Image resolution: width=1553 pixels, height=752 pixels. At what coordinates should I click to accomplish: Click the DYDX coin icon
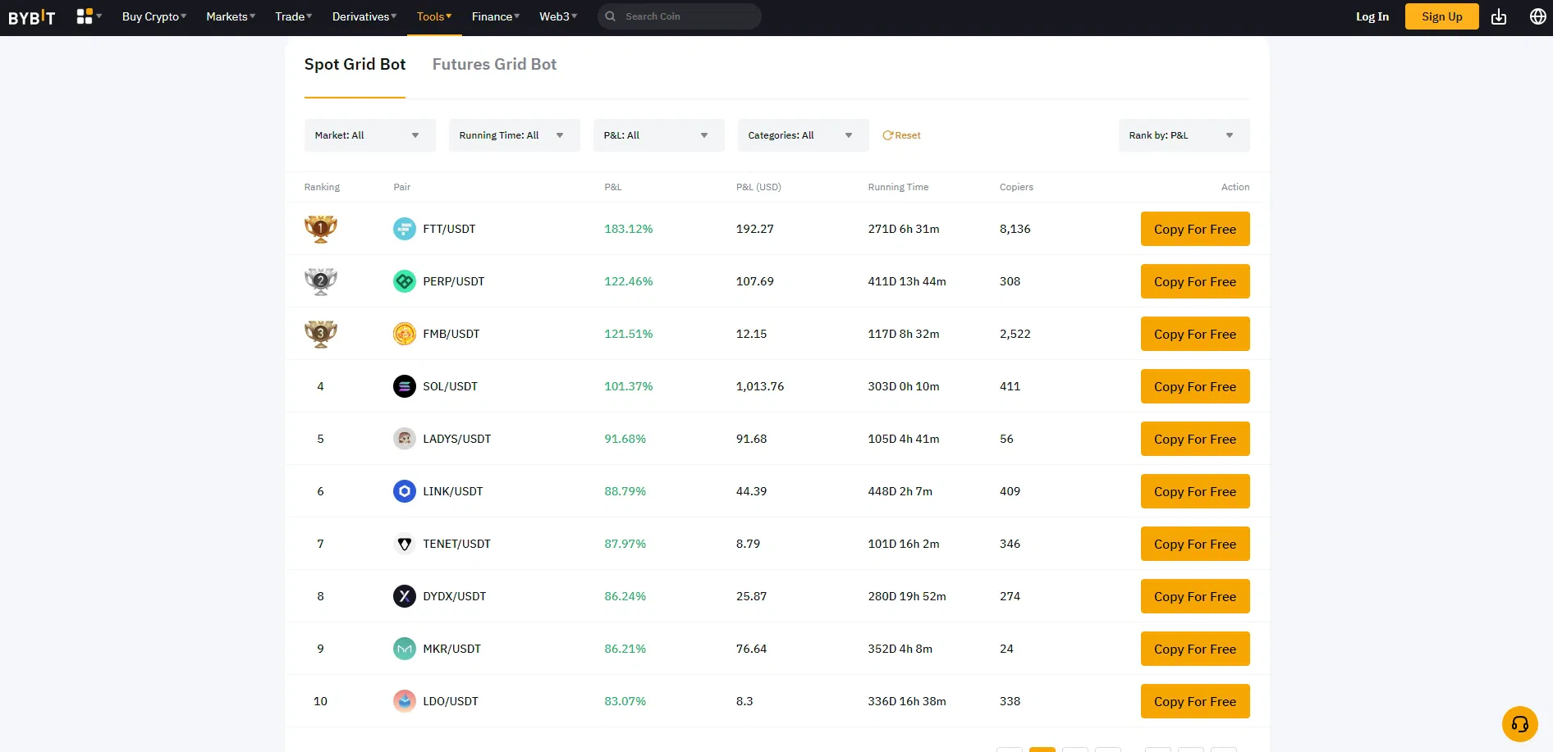(405, 596)
